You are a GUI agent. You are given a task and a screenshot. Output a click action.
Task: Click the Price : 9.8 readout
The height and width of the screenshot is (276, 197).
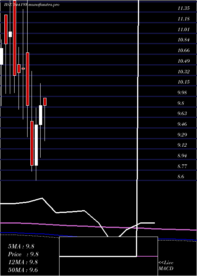tap(23, 254)
